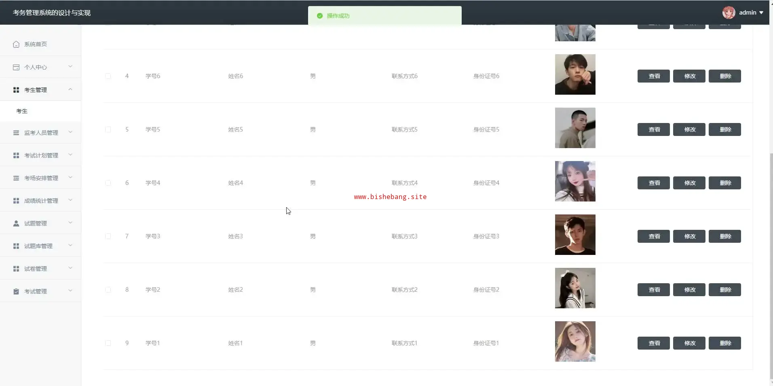Expand 成绩统计管理 with its chevron

tap(70, 200)
